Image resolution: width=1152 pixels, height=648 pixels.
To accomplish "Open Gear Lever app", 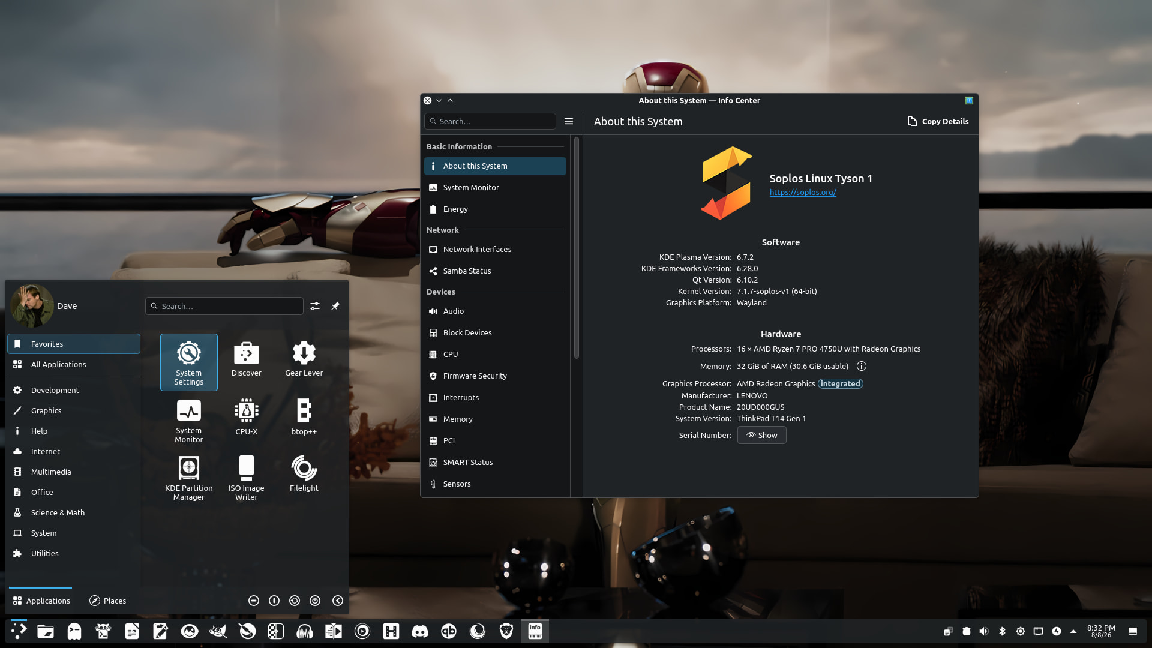I will click(x=304, y=362).
